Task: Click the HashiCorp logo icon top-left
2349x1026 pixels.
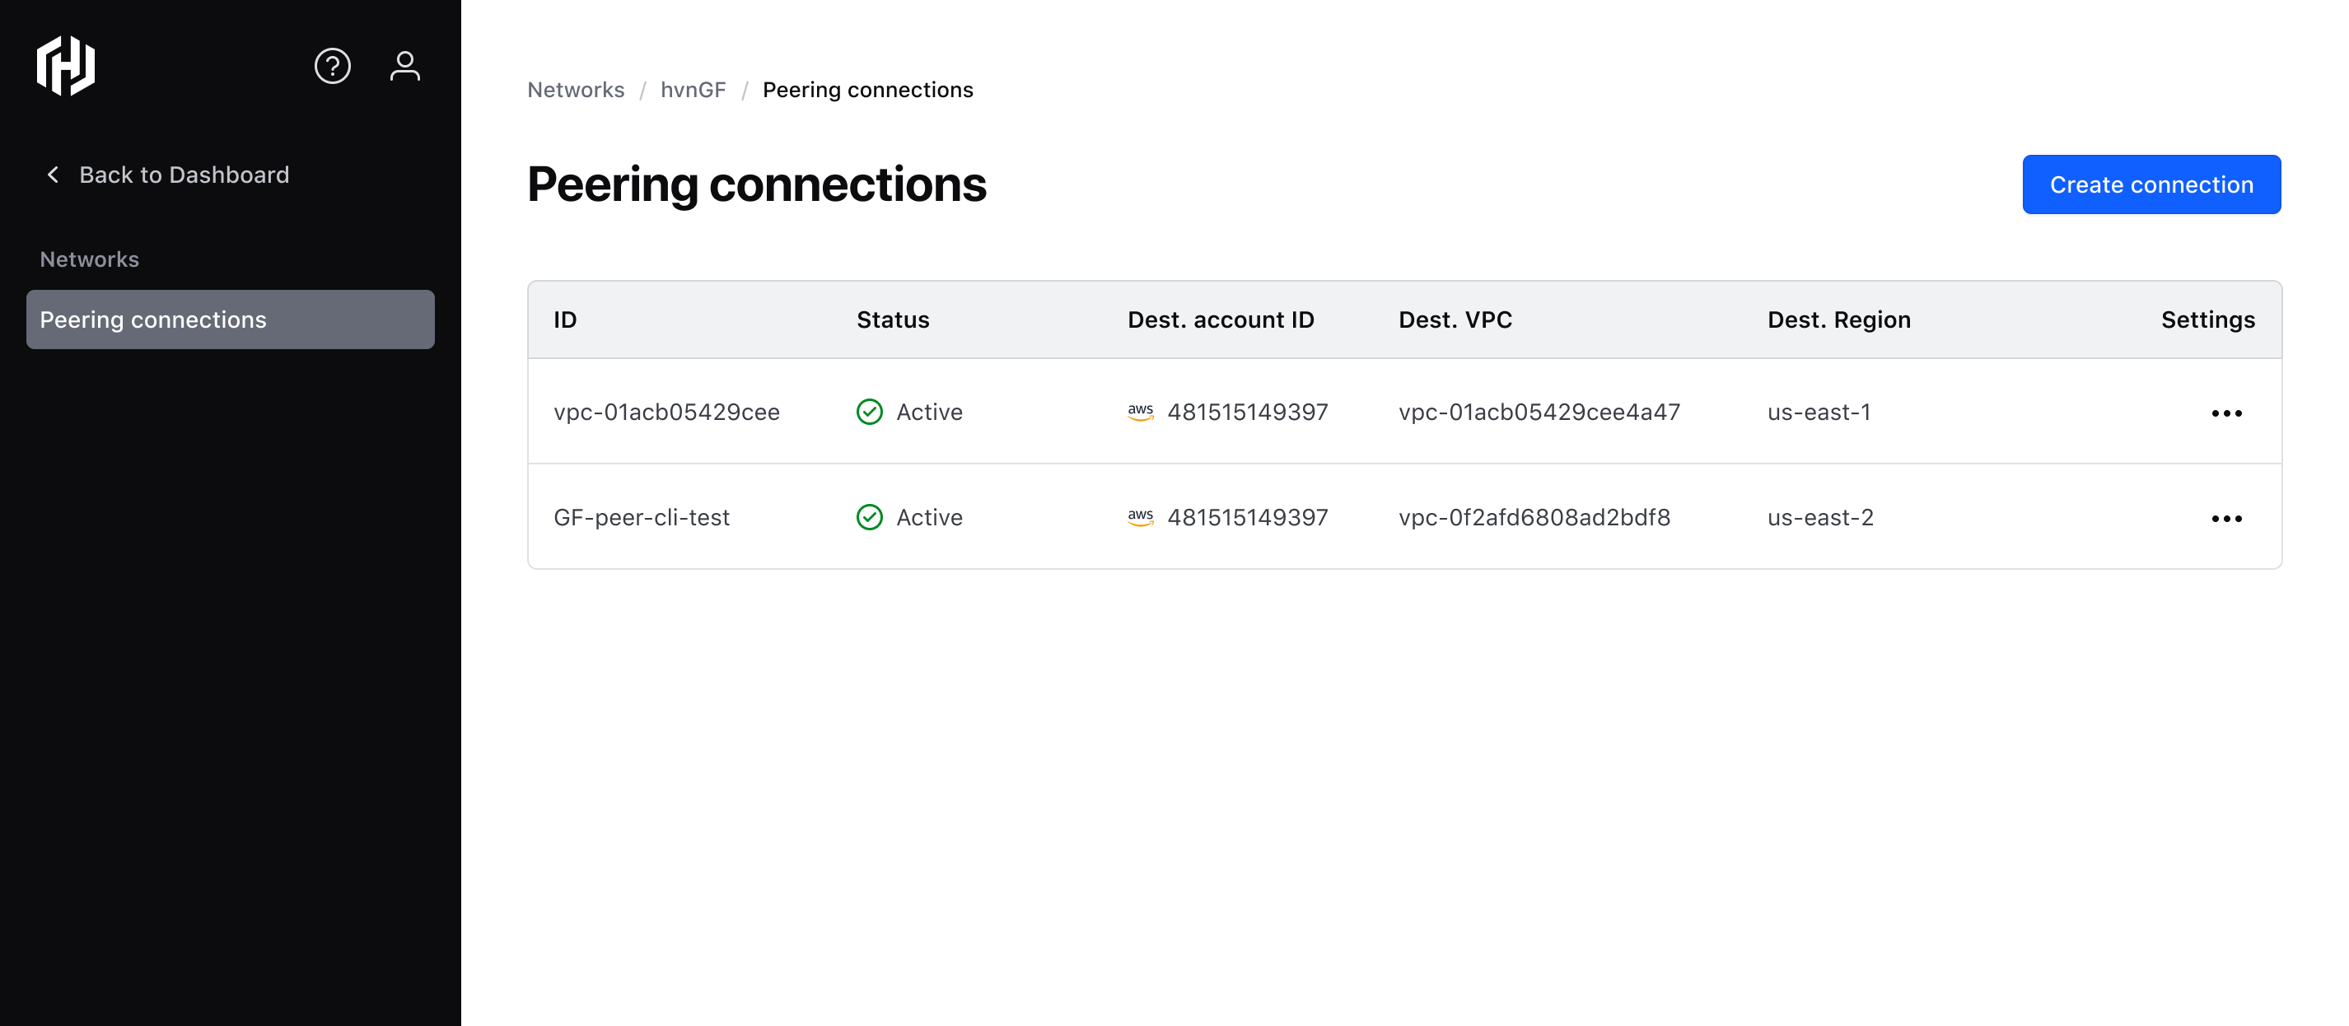Action: point(66,64)
